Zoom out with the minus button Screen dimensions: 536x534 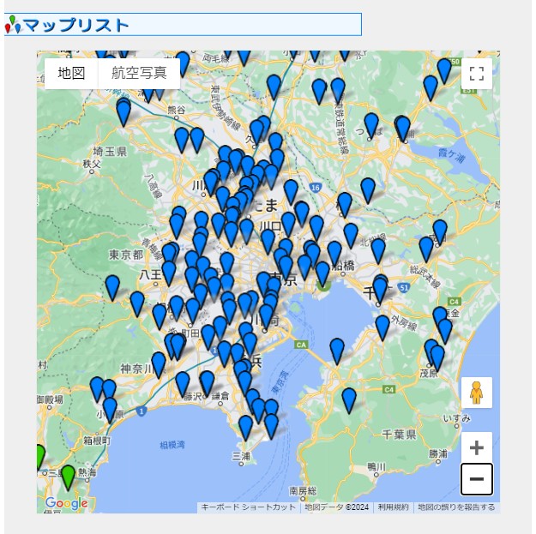(x=477, y=479)
